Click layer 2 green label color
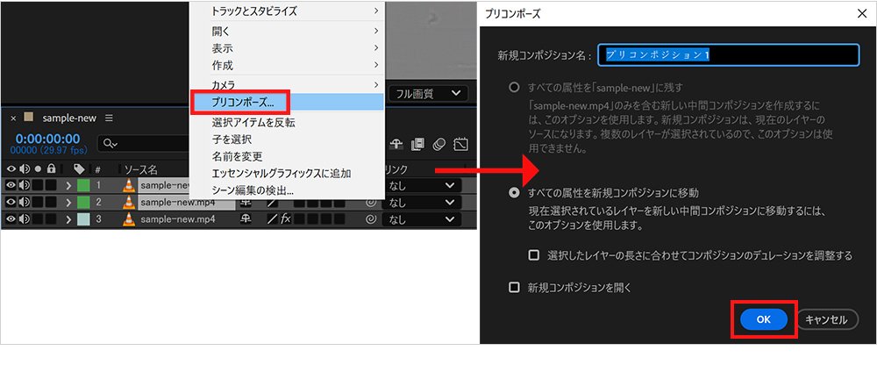The height and width of the screenshot is (365, 877). coord(83,202)
